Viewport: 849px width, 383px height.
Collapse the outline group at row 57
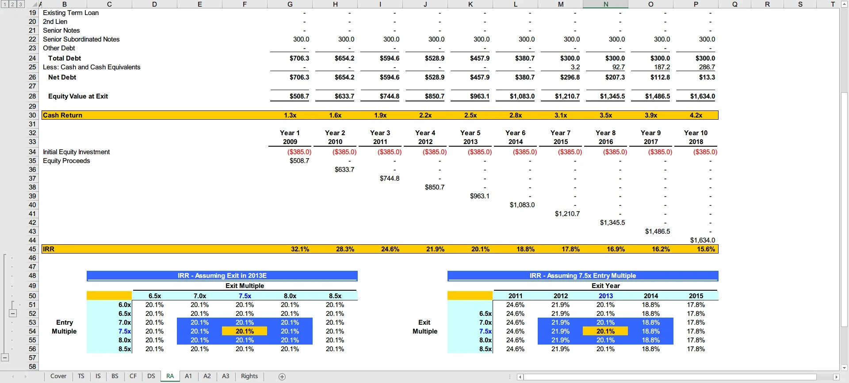(x=5, y=357)
